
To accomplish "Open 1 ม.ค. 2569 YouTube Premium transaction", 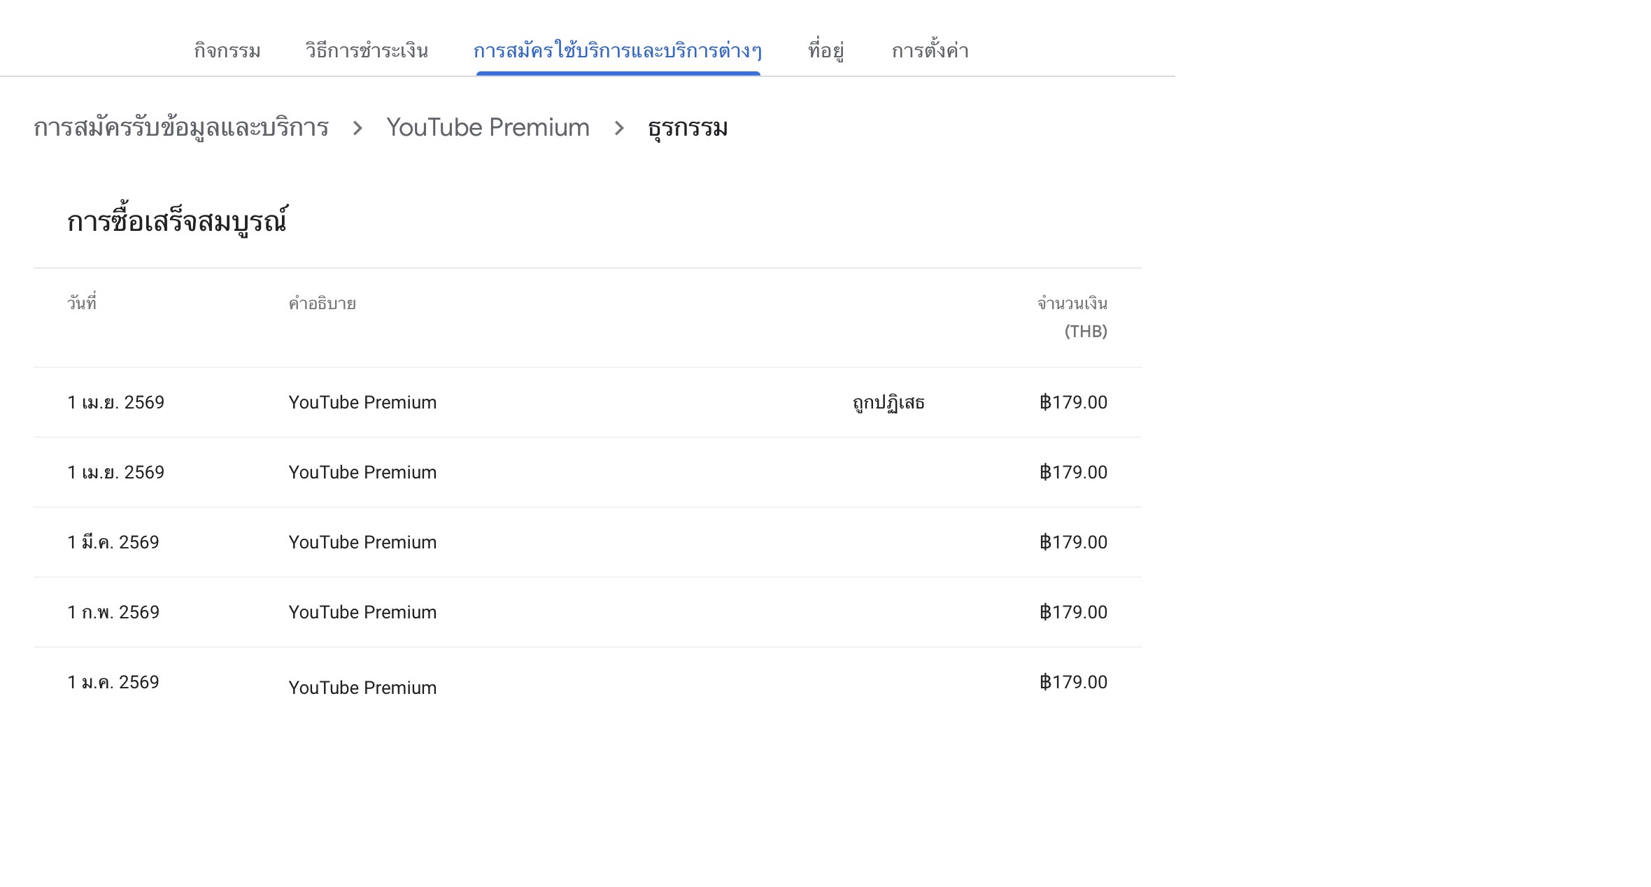I will [362, 687].
